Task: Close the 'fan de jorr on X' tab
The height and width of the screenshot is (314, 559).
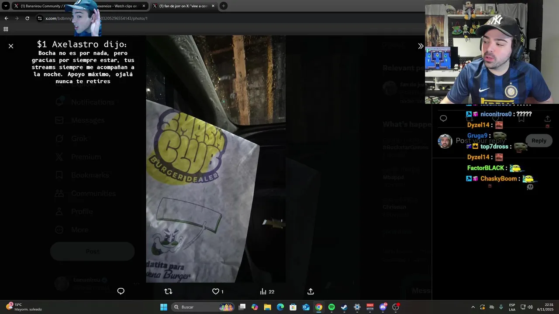Action: (213, 6)
